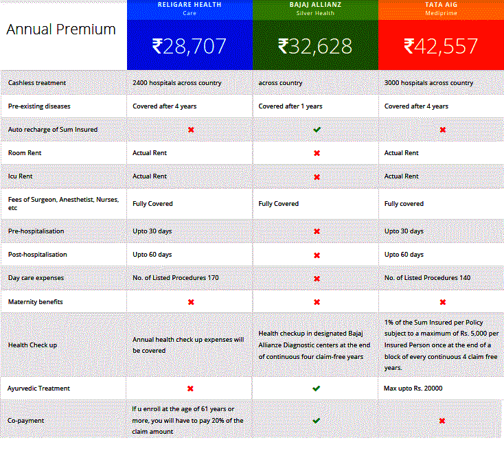Click red cross for Religare Auto recharge
The width and height of the screenshot is (504, 451).
(191, 130)
